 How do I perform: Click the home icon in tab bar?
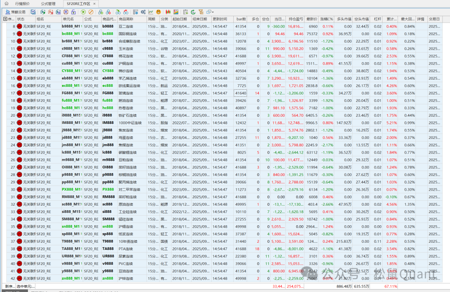point(6,4)
